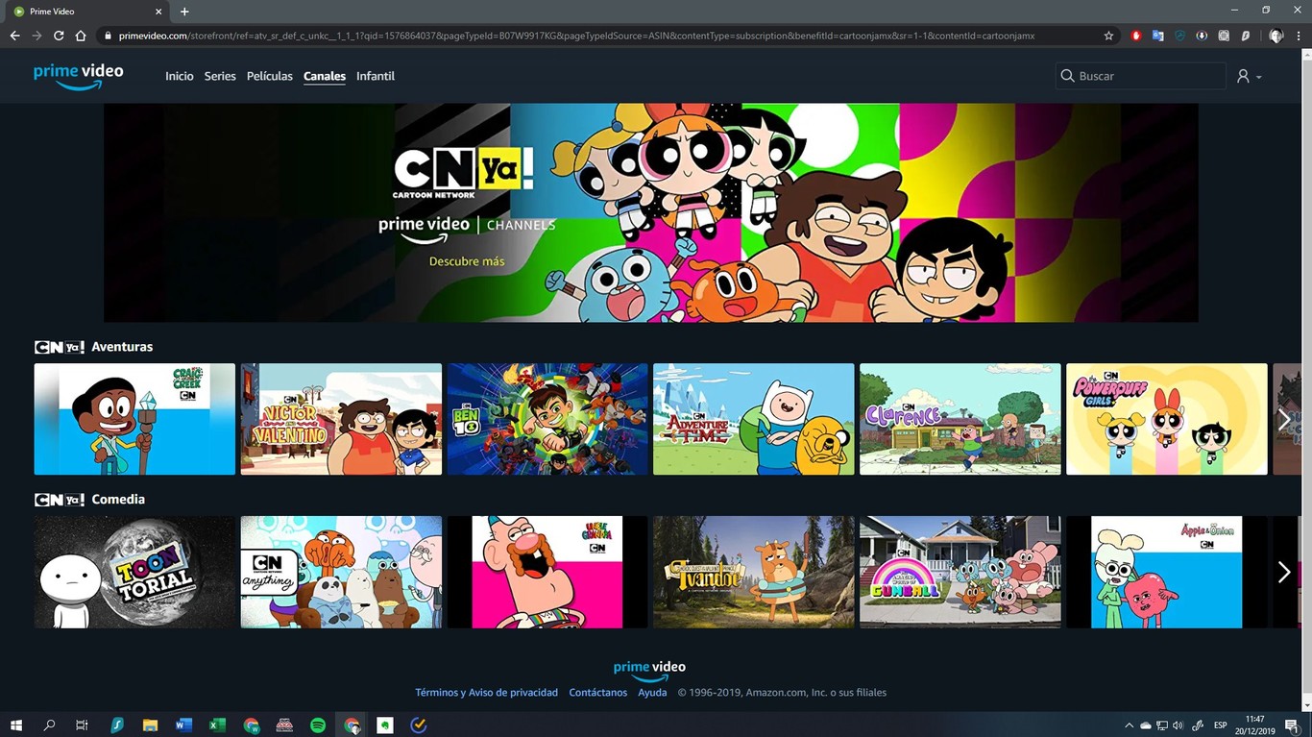Image resolution: width=1312 pixels, height=737 pixels.
Task: Open the "Ayuda" footer link
Action: coord(652,692)
